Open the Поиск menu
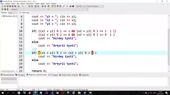 [13, 4]
